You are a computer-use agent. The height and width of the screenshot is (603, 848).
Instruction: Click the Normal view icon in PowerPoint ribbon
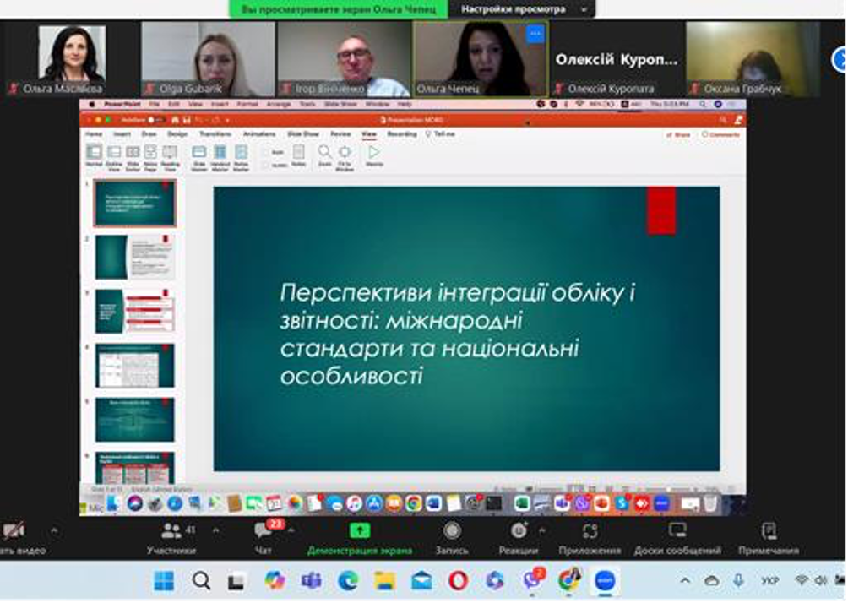[x=94, y=156]
